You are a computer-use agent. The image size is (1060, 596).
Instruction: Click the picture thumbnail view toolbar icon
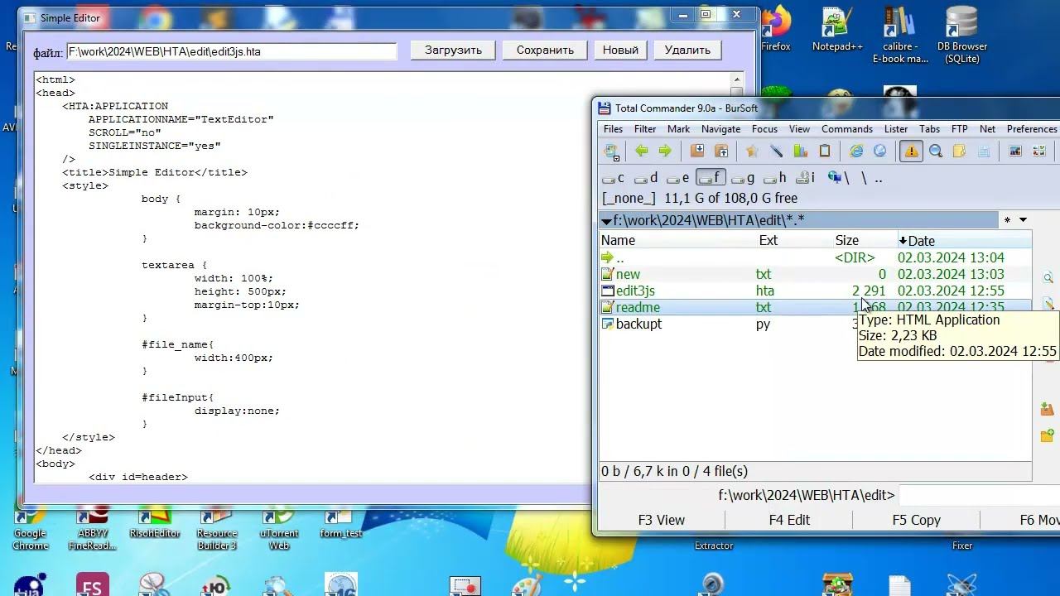pos(1015,151)
